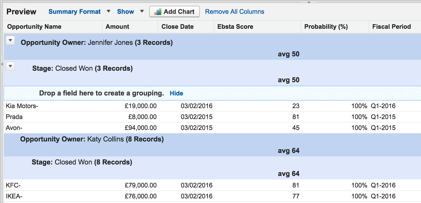Click the top panel collapse handle arrow
Image resolution: width=421 pixels, height=203 pixels.
pos(309,1)
